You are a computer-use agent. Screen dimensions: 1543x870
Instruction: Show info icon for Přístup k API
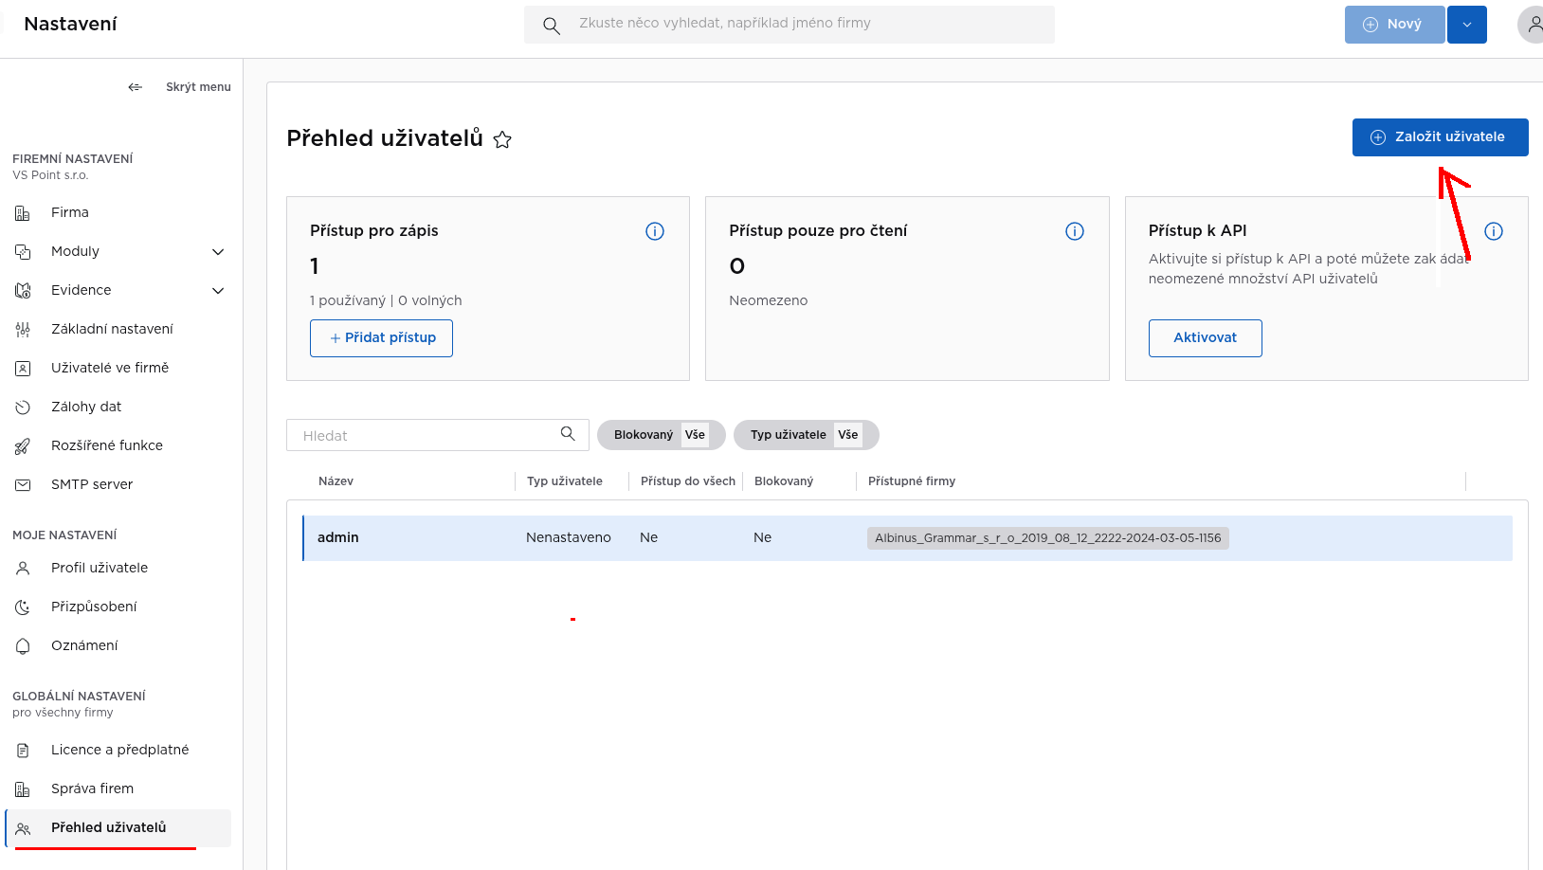[x=1494, y=231]
